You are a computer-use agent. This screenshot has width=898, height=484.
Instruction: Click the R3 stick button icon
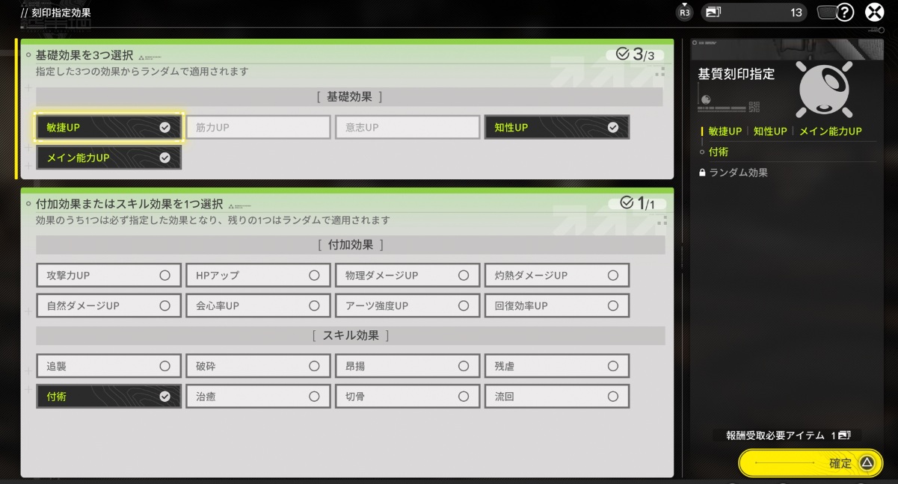click(x=684, y=12)
